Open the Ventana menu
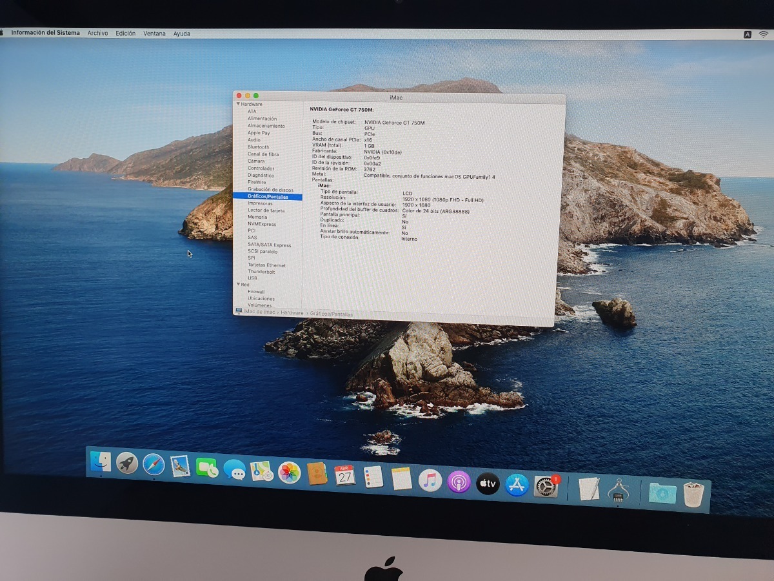Image resolution: width=774 pixels, height=581 pixels. (154, 34)
